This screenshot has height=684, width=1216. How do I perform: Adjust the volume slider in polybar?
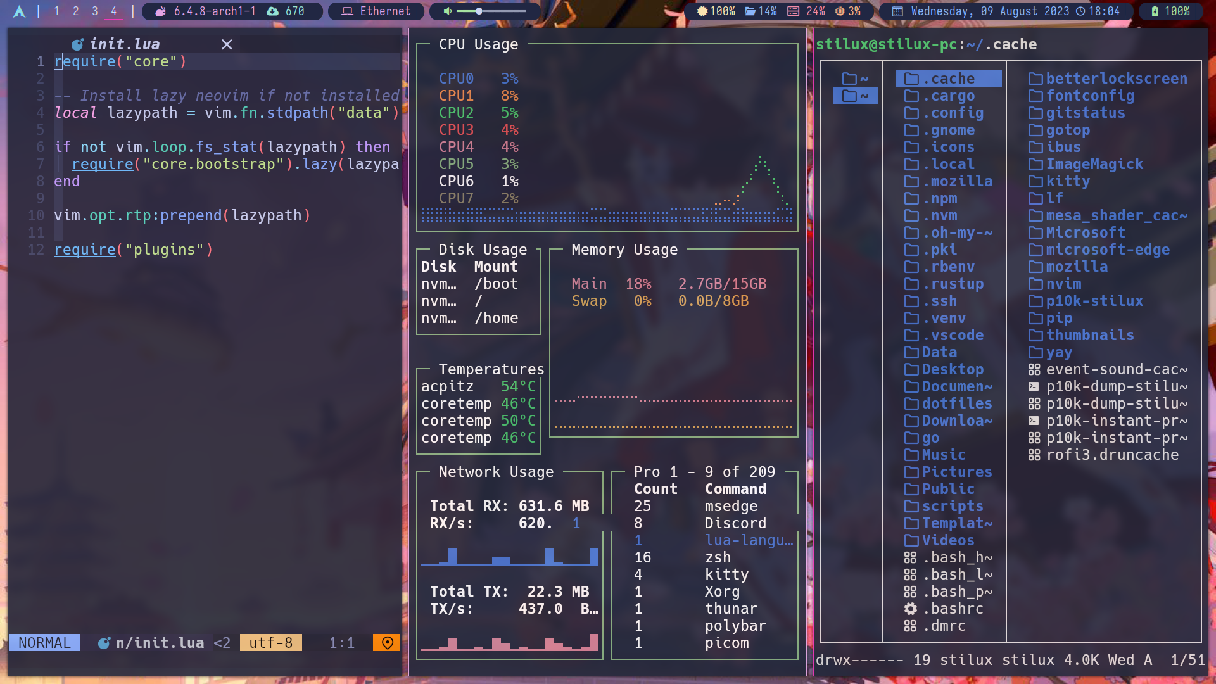[x=491, y=11]
